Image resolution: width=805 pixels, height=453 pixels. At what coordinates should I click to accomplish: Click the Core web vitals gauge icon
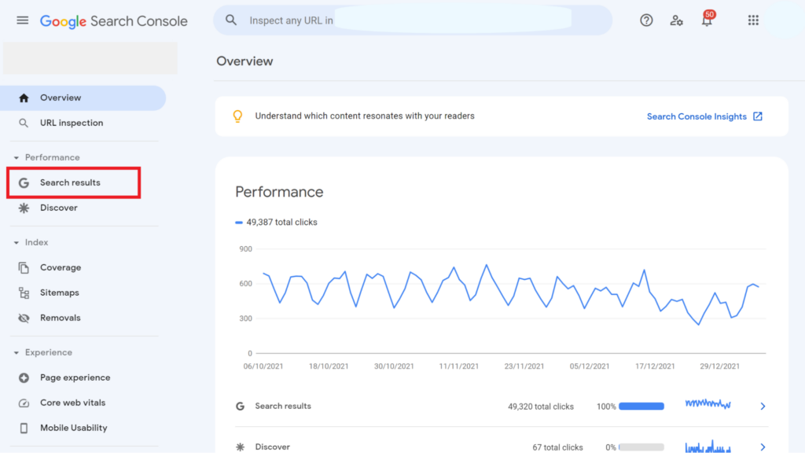coord(24,403)
